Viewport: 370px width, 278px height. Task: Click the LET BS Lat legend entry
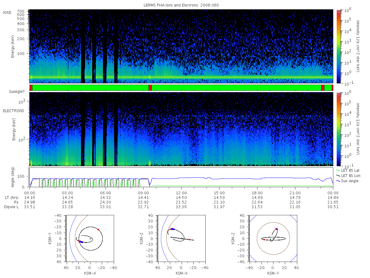[347, 170]
